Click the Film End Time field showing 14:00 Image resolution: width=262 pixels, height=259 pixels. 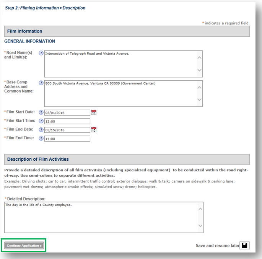(x=67, y=138)
